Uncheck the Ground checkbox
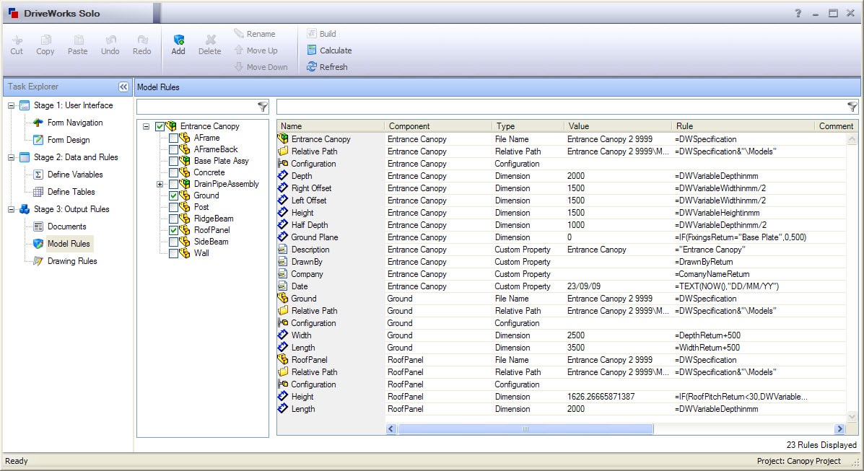The height and width of the screenshot is (471, 864). 173,195
